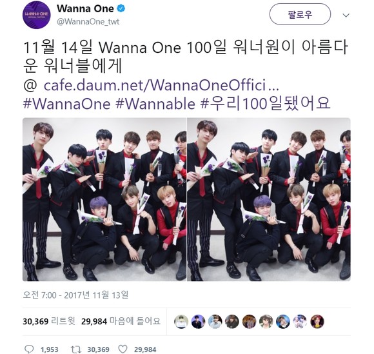Click the reply speech bubble icon
374x354 pixels.
click(x=29, y=349)
